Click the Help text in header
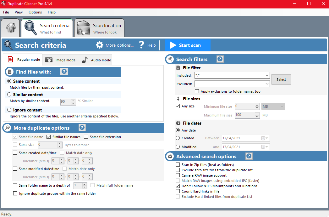329x217 pixels. tap(151, 45)
